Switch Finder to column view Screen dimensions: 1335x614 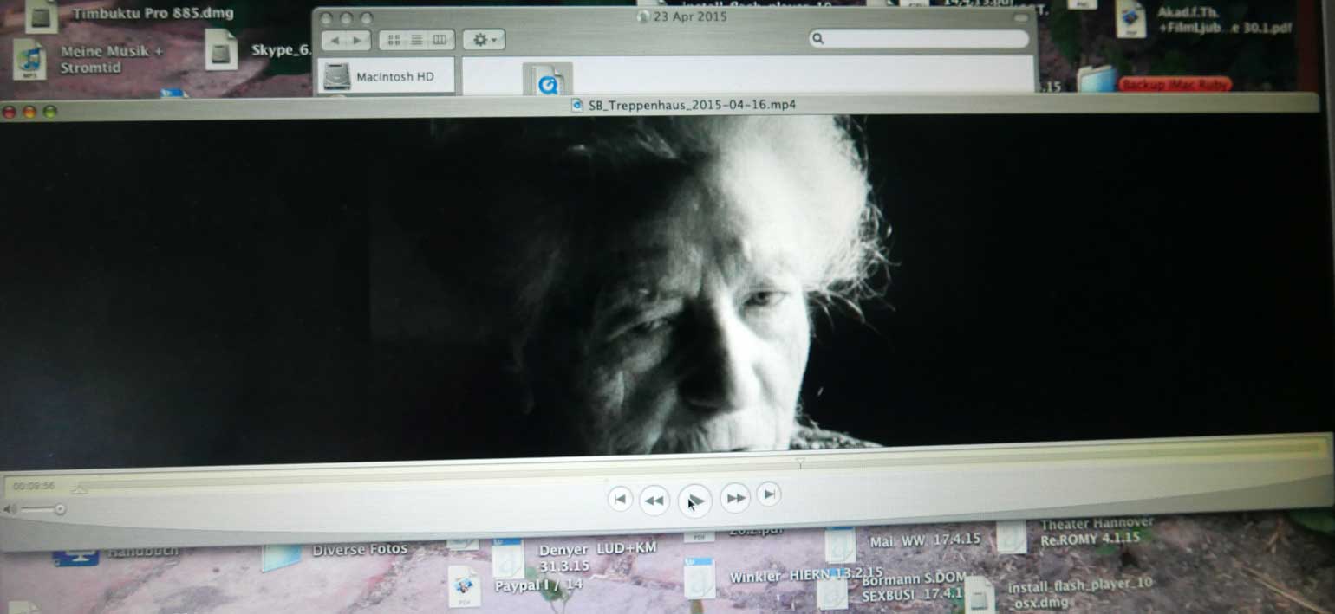(440, 40)
